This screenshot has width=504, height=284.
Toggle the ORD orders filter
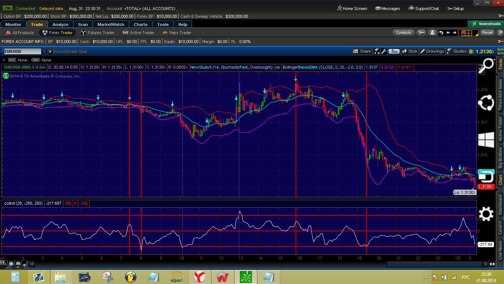point(36,60)
